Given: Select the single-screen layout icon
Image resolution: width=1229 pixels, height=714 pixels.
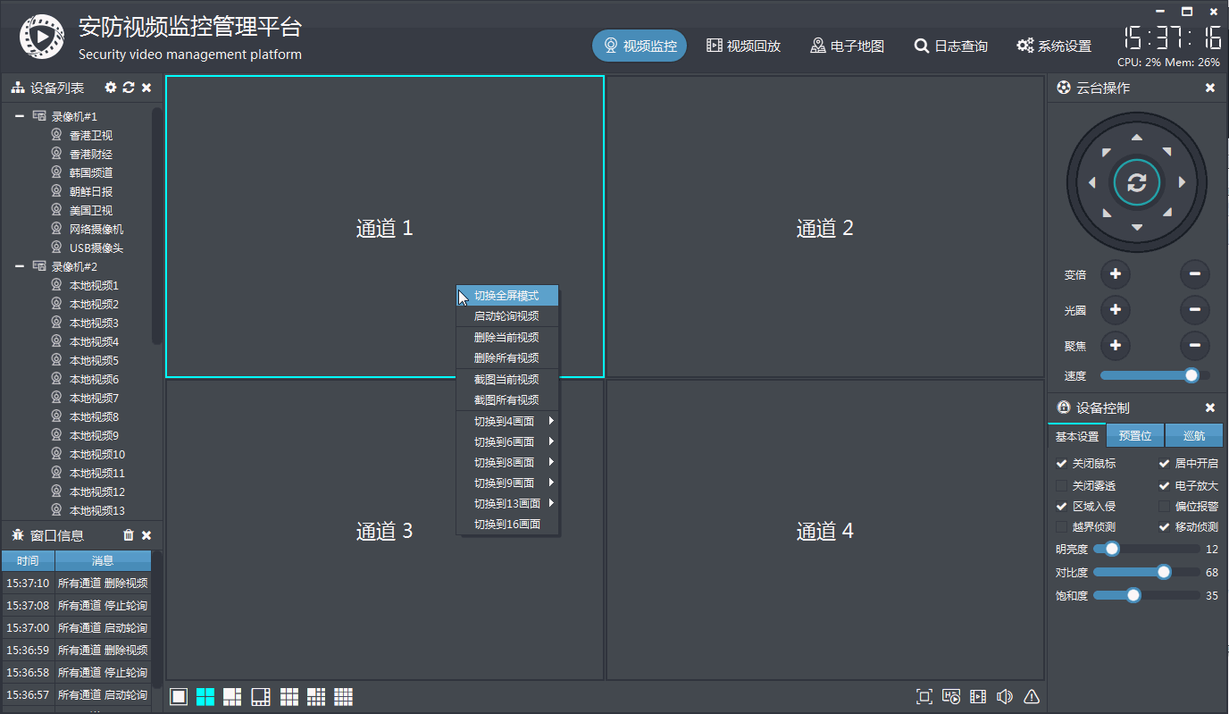Looking at the screenshot, I should point(178,696).
